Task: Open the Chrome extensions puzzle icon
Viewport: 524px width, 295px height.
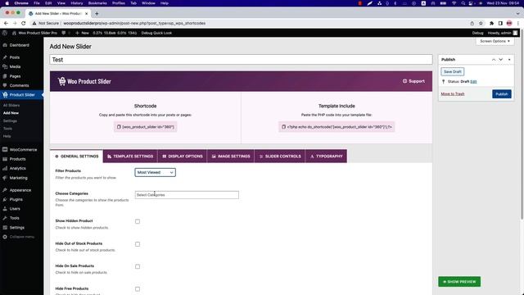Action: pyautogui.click(x=491, y=24)
